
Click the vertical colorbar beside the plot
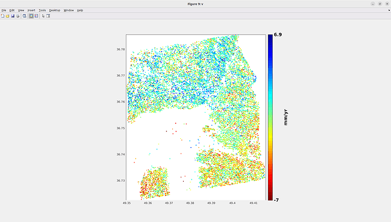(270, 117)
